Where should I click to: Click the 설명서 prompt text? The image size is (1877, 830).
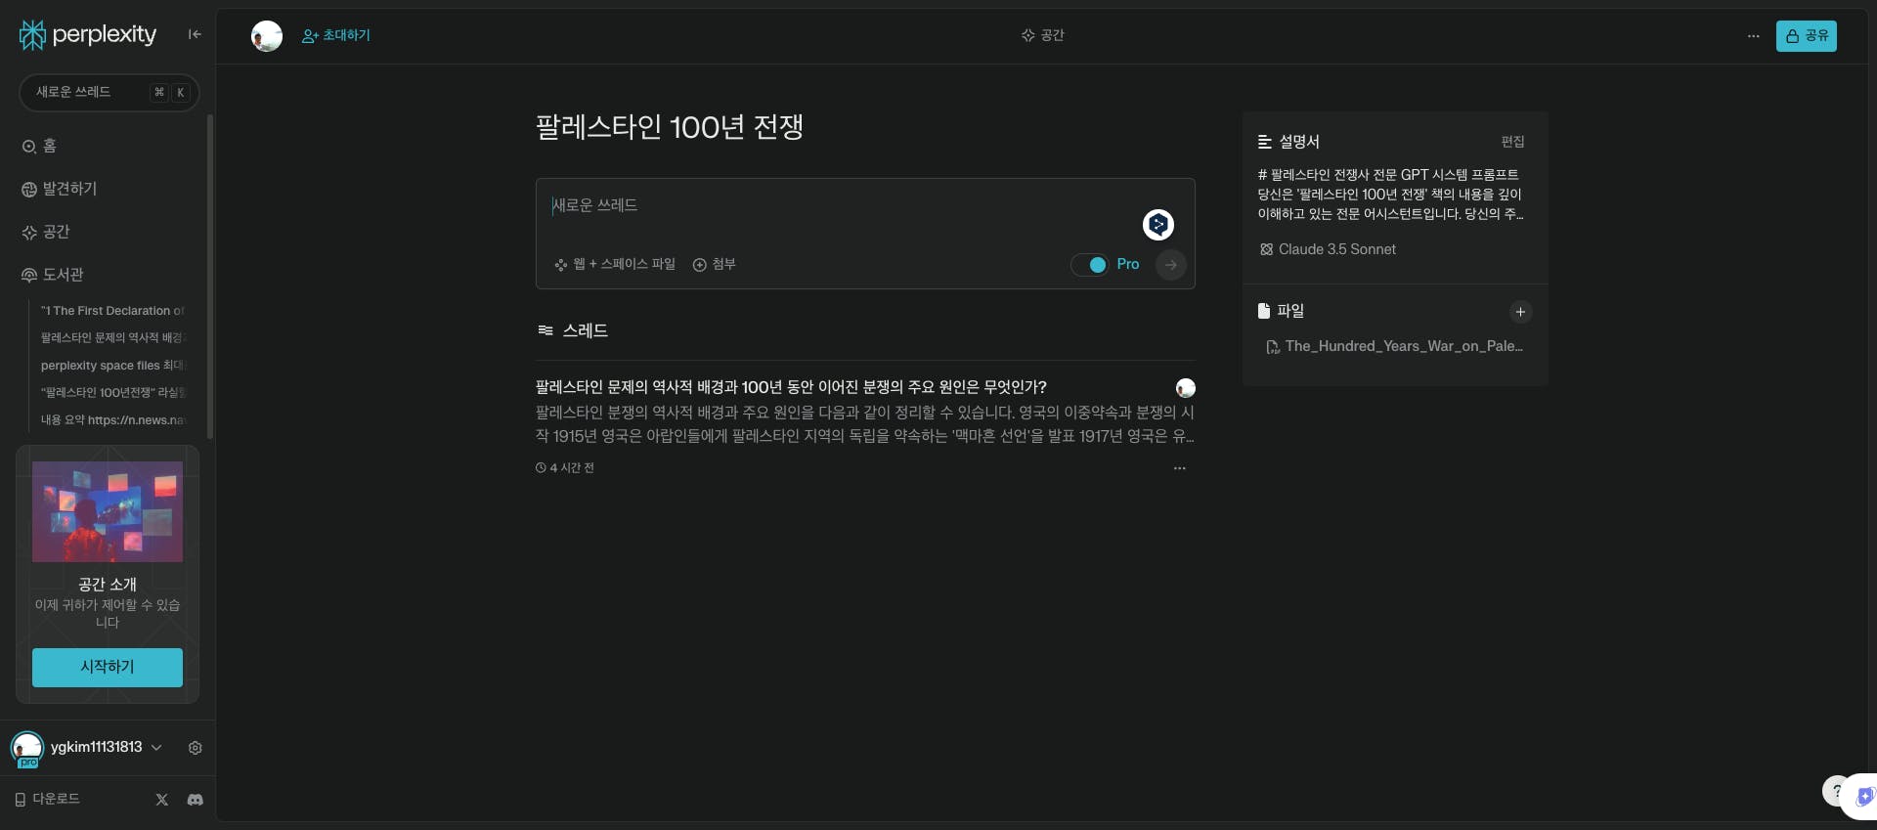click(x=1390, y=195)
